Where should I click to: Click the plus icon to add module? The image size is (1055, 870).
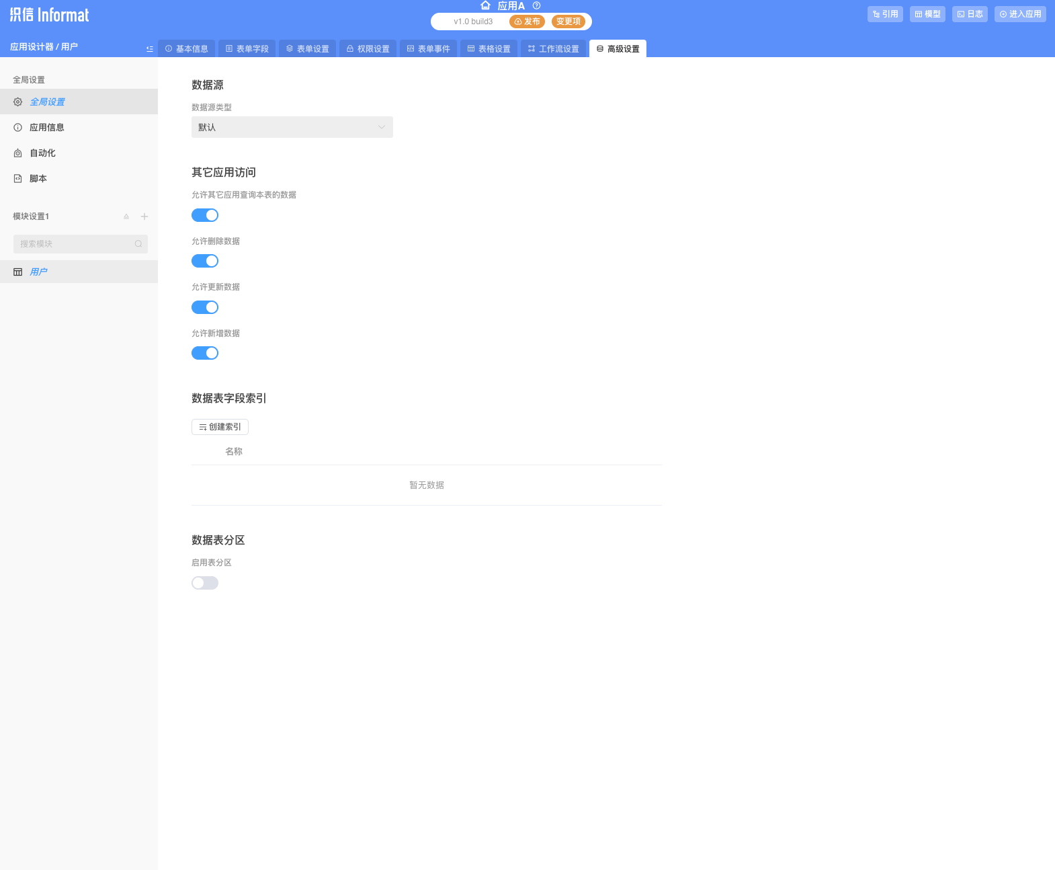point(144,216)
